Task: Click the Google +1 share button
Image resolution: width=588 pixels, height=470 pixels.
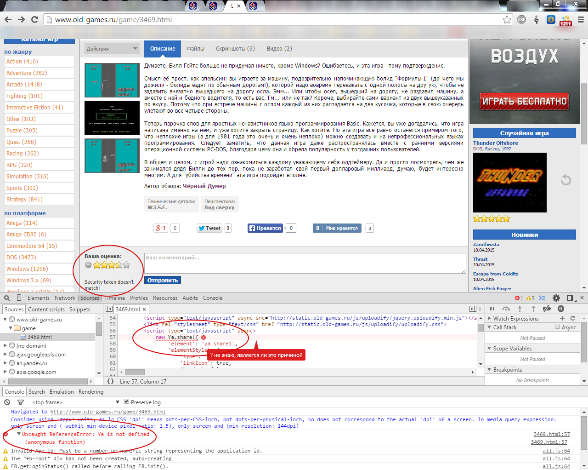Action: point(161,228)
